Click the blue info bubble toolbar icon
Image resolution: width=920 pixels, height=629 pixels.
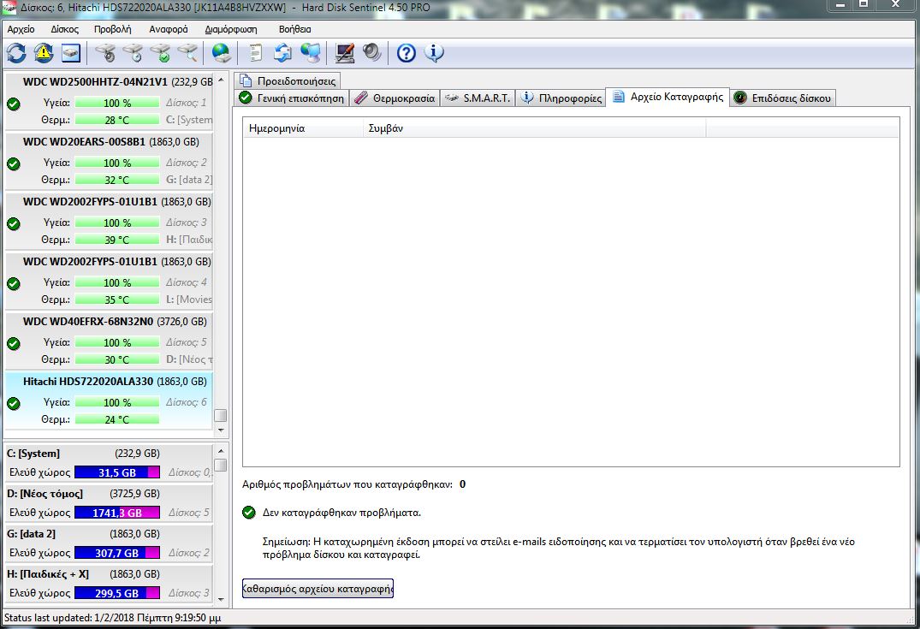click(x=434, y=53)
